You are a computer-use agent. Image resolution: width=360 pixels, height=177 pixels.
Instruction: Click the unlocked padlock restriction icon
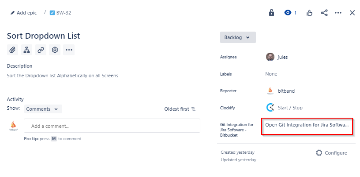tap(272, 13)
